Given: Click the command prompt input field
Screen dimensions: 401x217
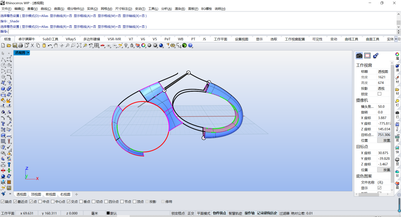Looking at the screenshot, I should 202,32.
